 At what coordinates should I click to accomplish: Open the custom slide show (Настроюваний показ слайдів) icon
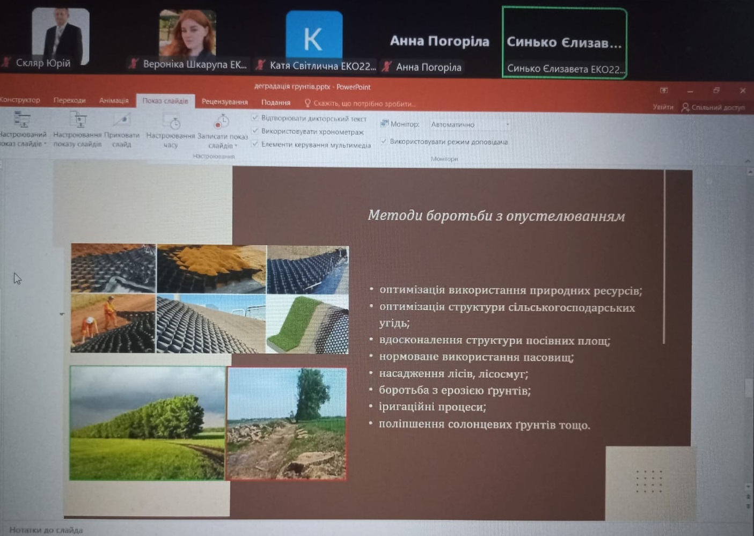[x=21, y=120]
